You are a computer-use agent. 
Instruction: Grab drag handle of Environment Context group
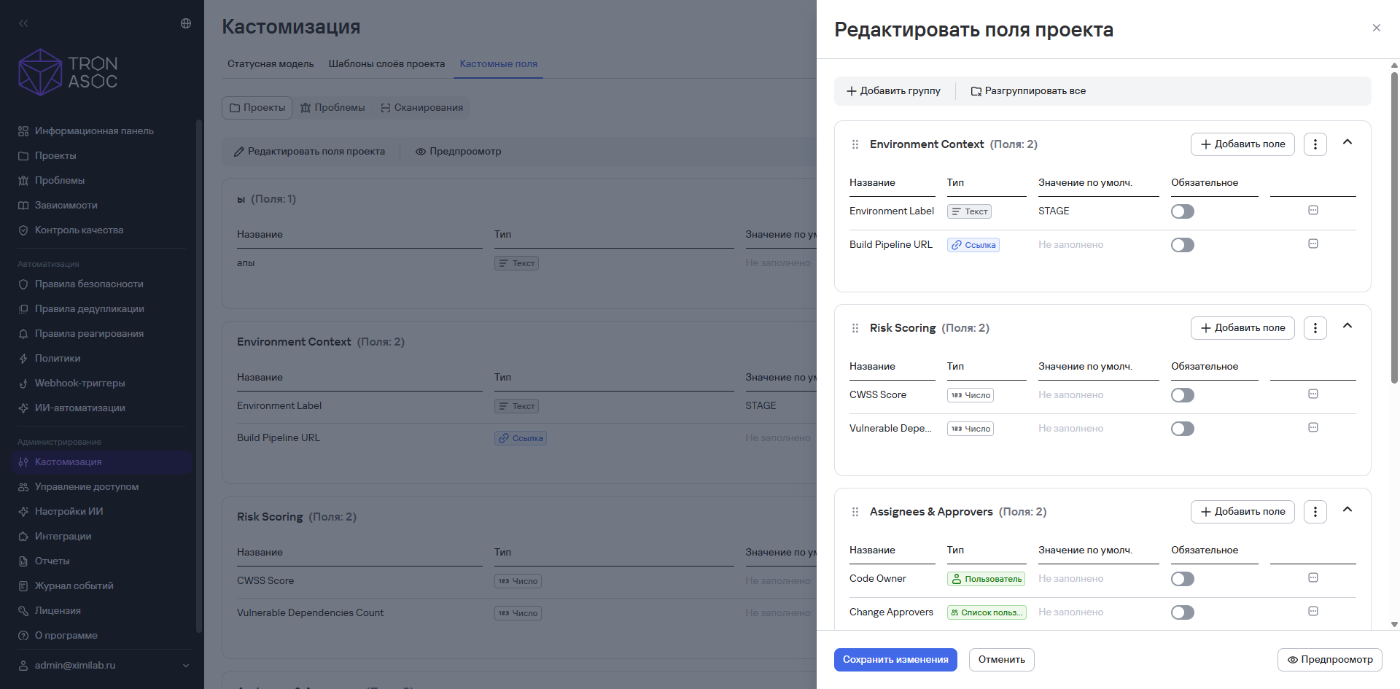click(855, 144)
